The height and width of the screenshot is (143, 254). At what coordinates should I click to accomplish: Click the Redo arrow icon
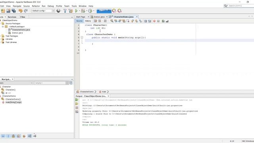(x=26, y=11)
